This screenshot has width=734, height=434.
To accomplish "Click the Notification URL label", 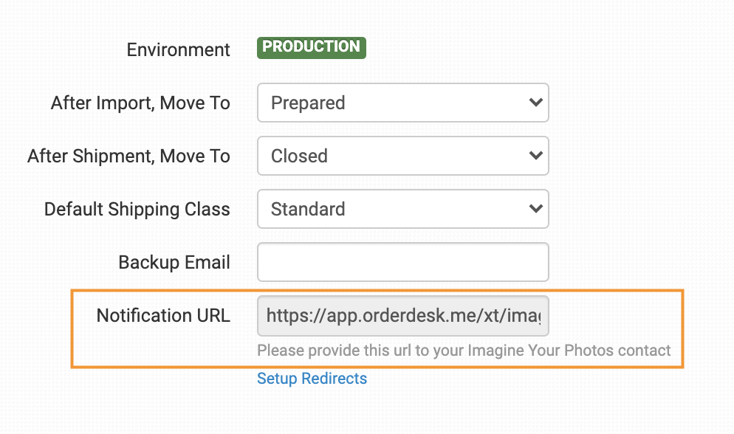I will point(163,316).
